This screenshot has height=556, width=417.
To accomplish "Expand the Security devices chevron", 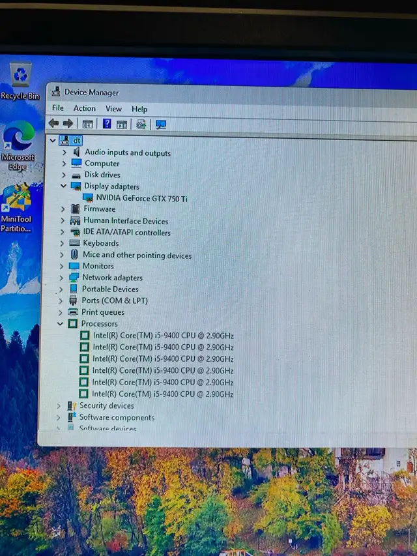I will coord(59,406).
